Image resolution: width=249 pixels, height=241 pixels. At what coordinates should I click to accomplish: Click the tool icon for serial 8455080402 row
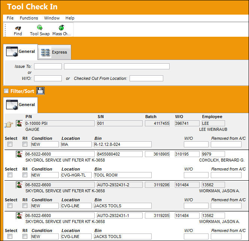pos(19,154)
